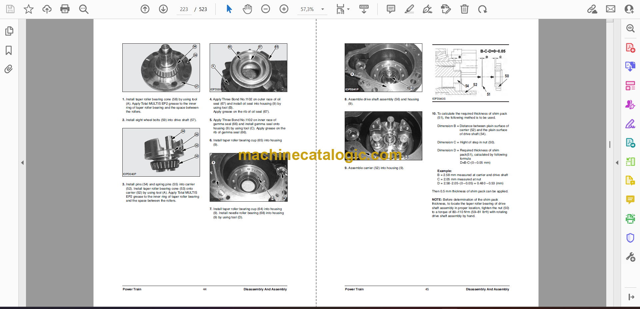Go to the previous page with the up arrow
Viewport: 640px width, 309px height.
click(145, 9)
